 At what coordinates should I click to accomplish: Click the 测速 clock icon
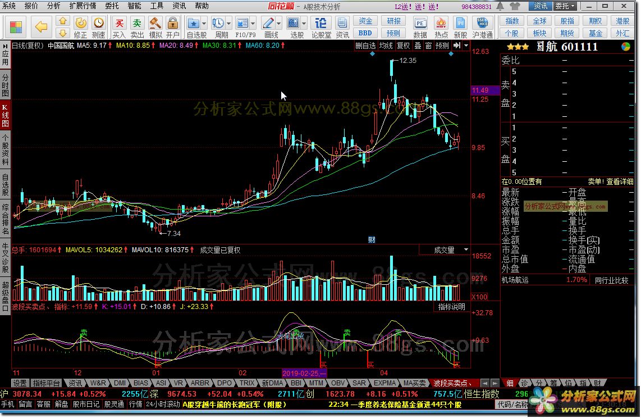(x=99, y=23)
